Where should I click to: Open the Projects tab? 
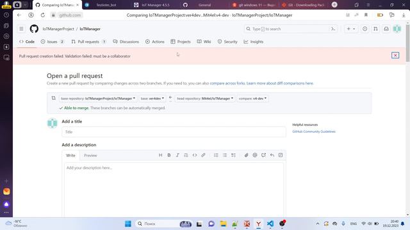click(x=181, y=42)
